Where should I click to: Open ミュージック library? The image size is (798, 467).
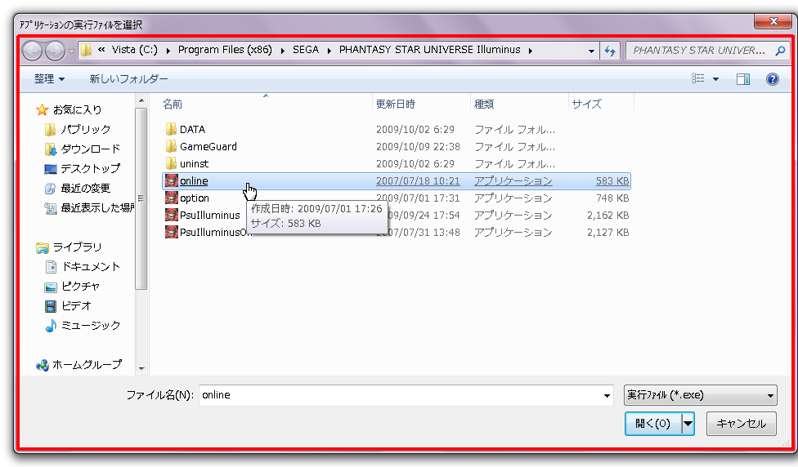tap(91, 325)
